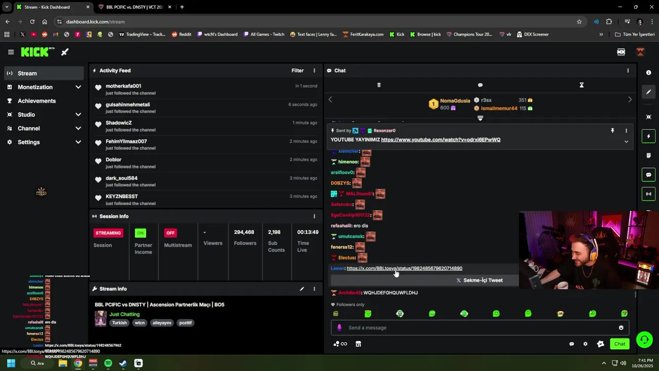
Task: Click shop icon below message box
Action: click(358, 344)
